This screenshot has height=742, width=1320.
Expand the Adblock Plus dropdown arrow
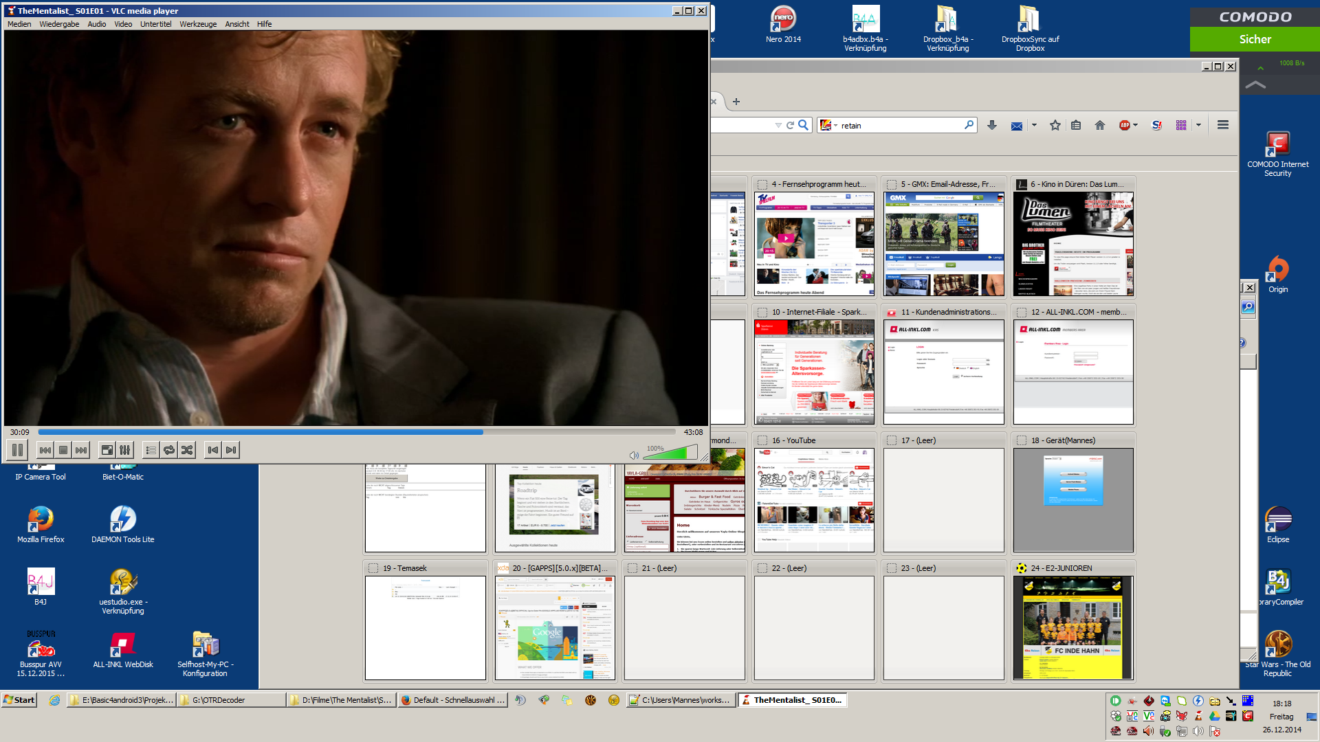pyautogui.click(x=1135, y=125)
